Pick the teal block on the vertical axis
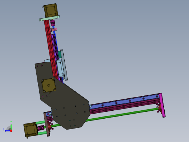189x142 pixels. [x=59, y=55]
